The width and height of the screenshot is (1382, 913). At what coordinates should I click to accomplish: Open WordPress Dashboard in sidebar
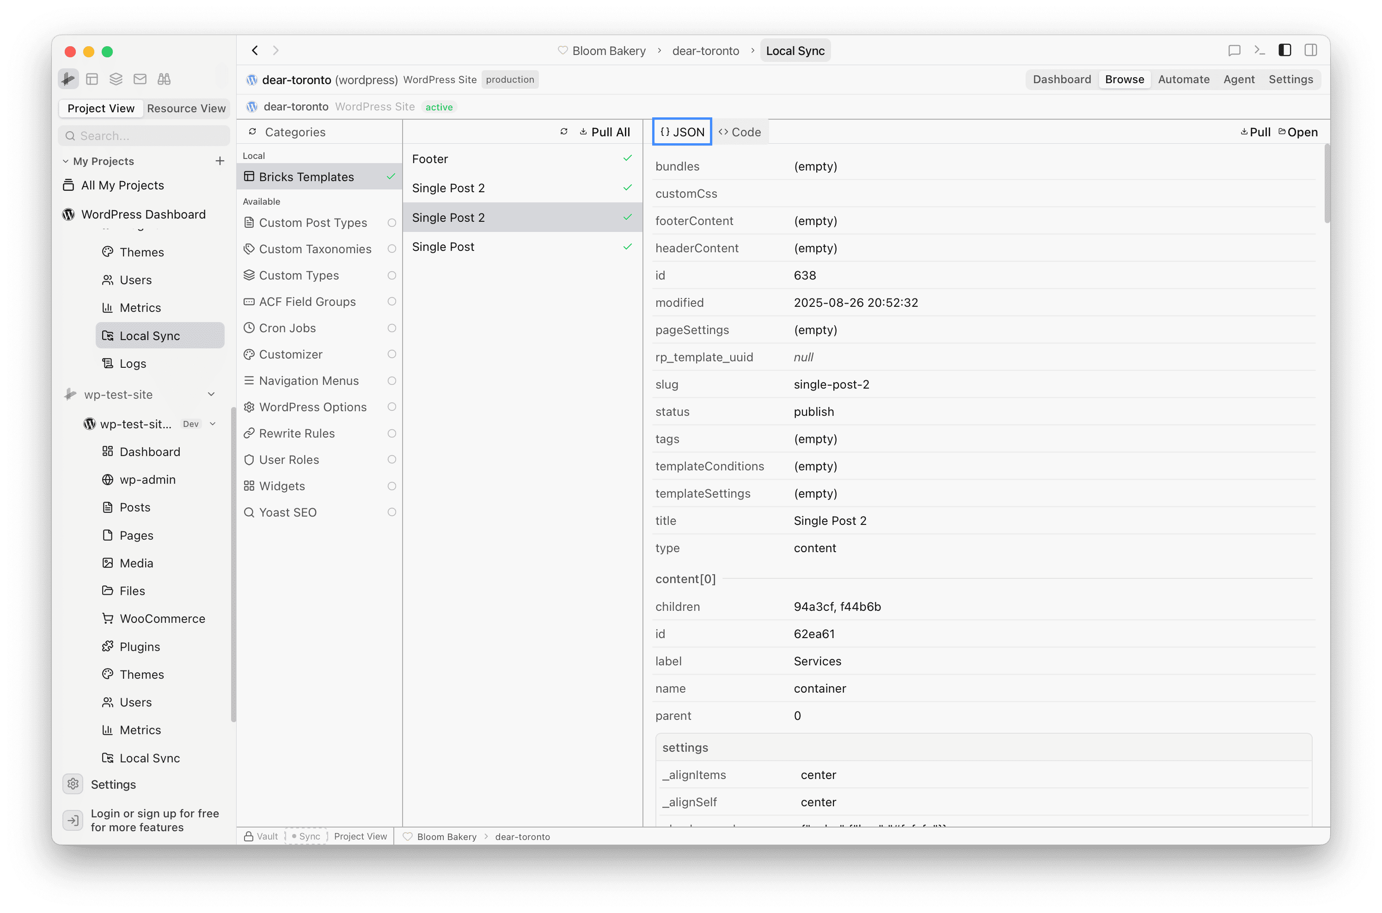pos(143,214)
